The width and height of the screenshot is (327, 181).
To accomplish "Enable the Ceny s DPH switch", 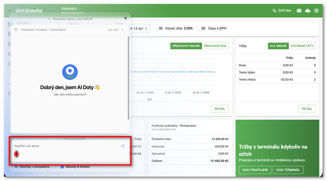I will coord(202,28).
